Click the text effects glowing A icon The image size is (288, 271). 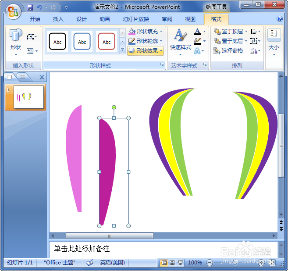(197, 51)
